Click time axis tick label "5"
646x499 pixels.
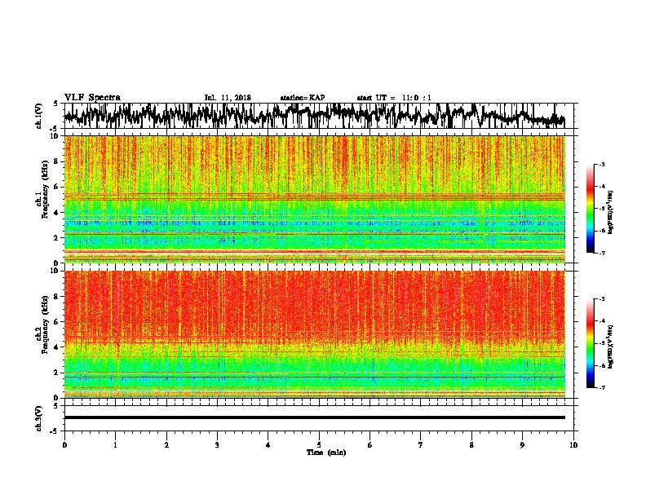319,445
